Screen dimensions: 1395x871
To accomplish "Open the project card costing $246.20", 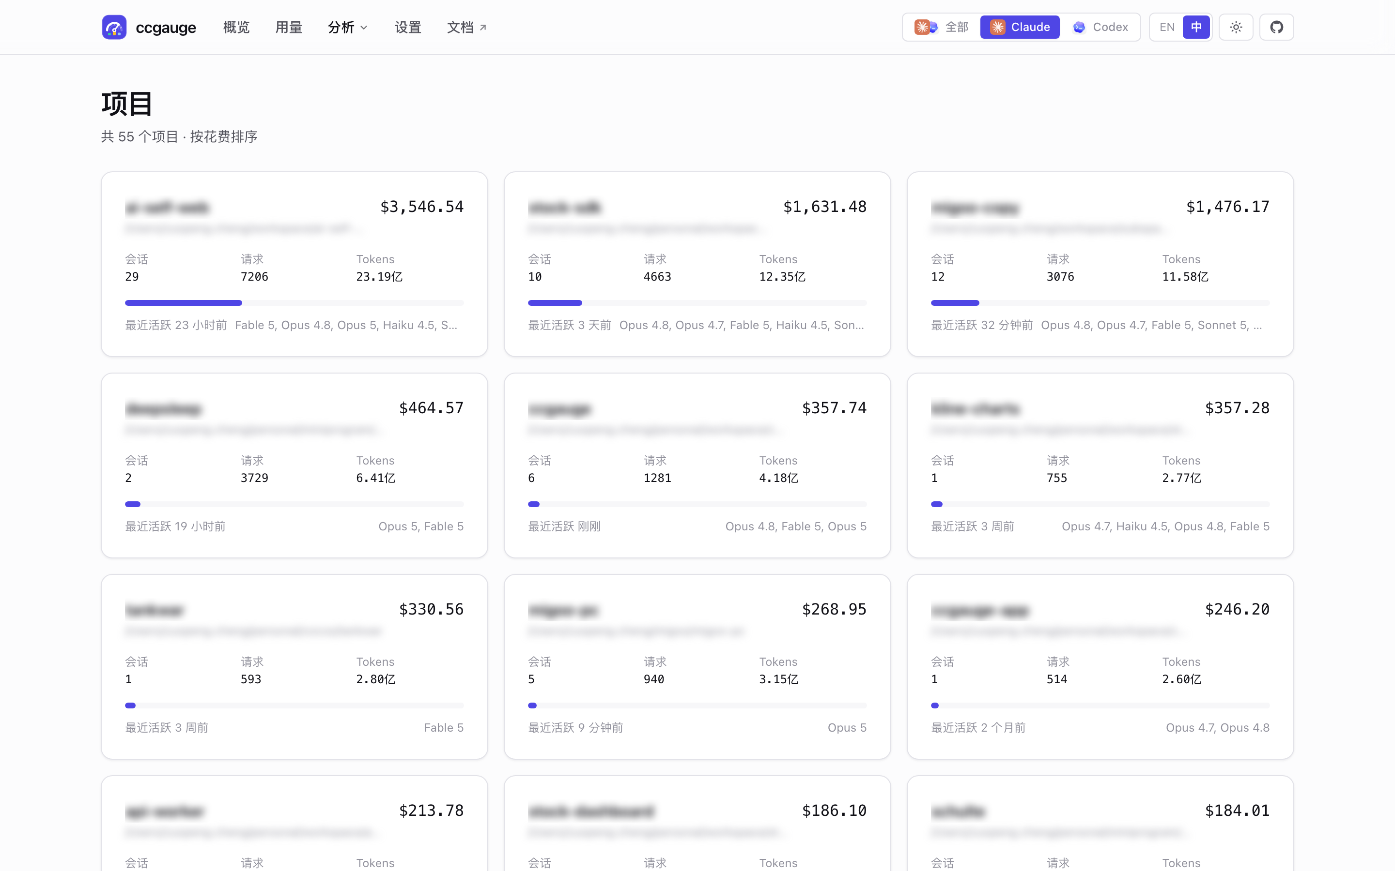I will pos(1100,666).
